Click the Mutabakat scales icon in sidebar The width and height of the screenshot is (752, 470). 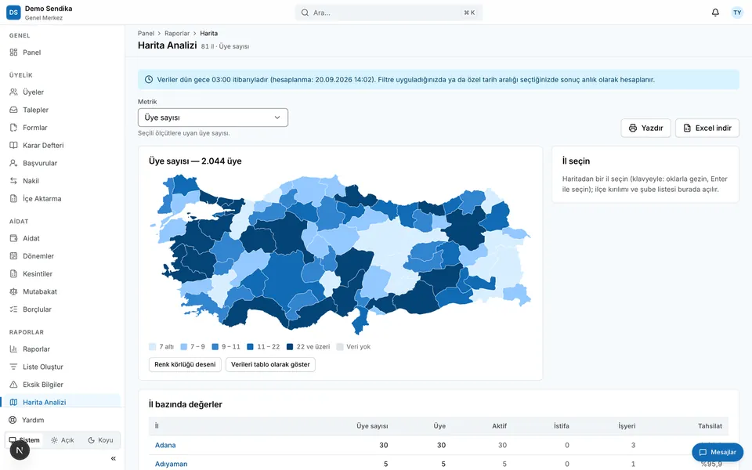(13, 291)
